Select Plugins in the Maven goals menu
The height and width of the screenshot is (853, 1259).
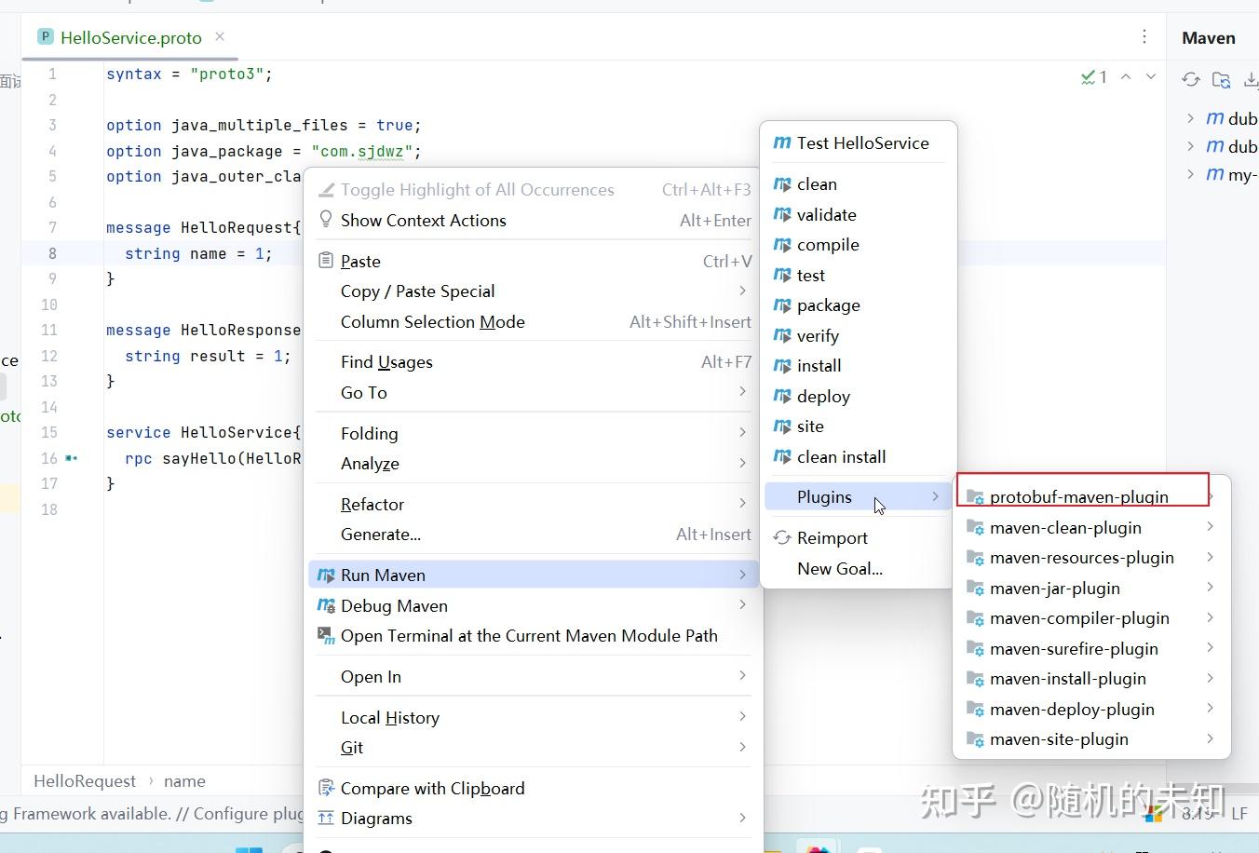tap(824, 496)
